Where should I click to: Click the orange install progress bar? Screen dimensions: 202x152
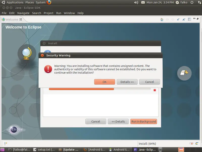click(x=100, y=89)
